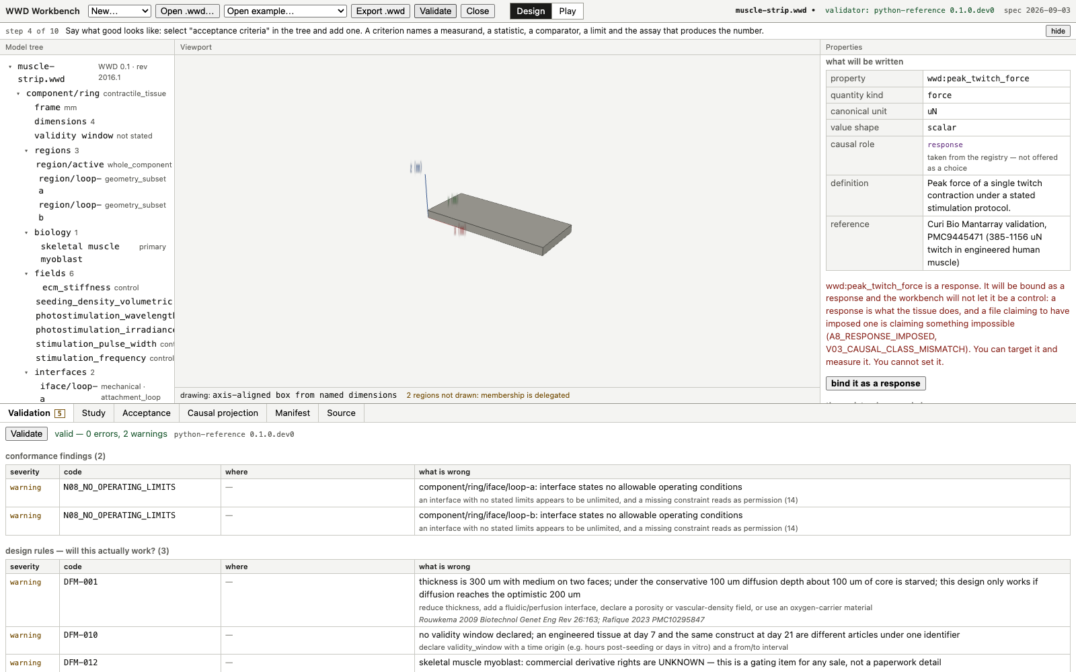Collapse the interfaces tree group
The height and width of the screenshot is (672, 1076).
[x=26, y=372]
